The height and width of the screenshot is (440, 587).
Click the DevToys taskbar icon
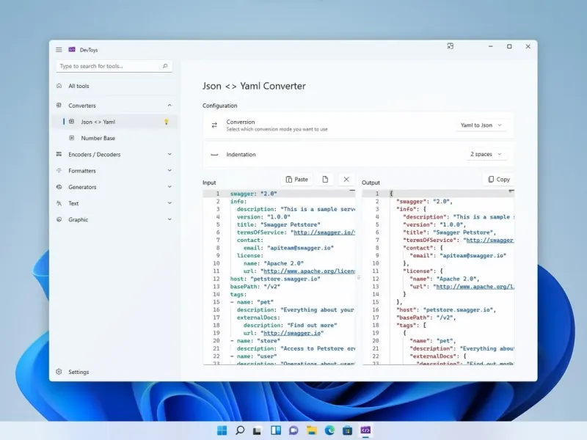[365, 430]
